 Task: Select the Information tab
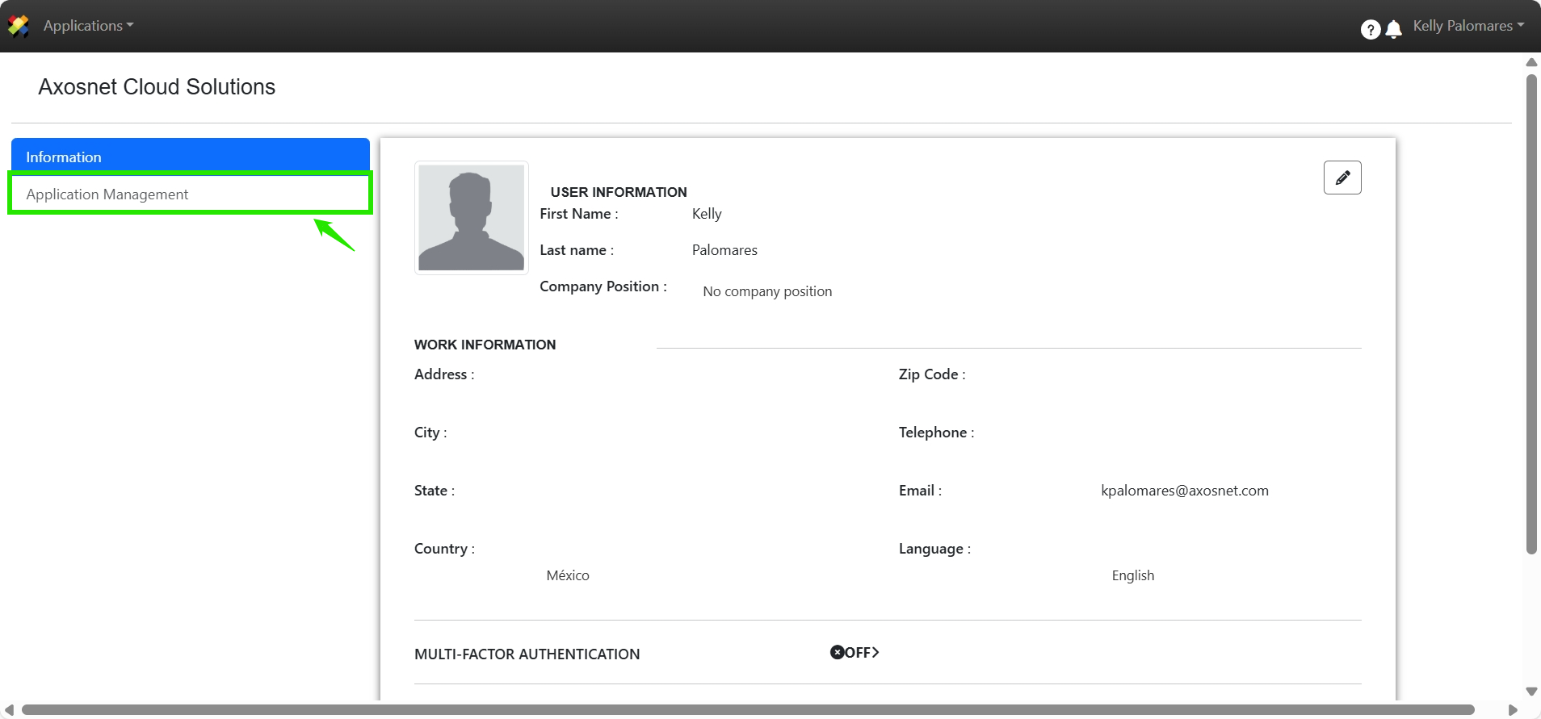point(191,157)
